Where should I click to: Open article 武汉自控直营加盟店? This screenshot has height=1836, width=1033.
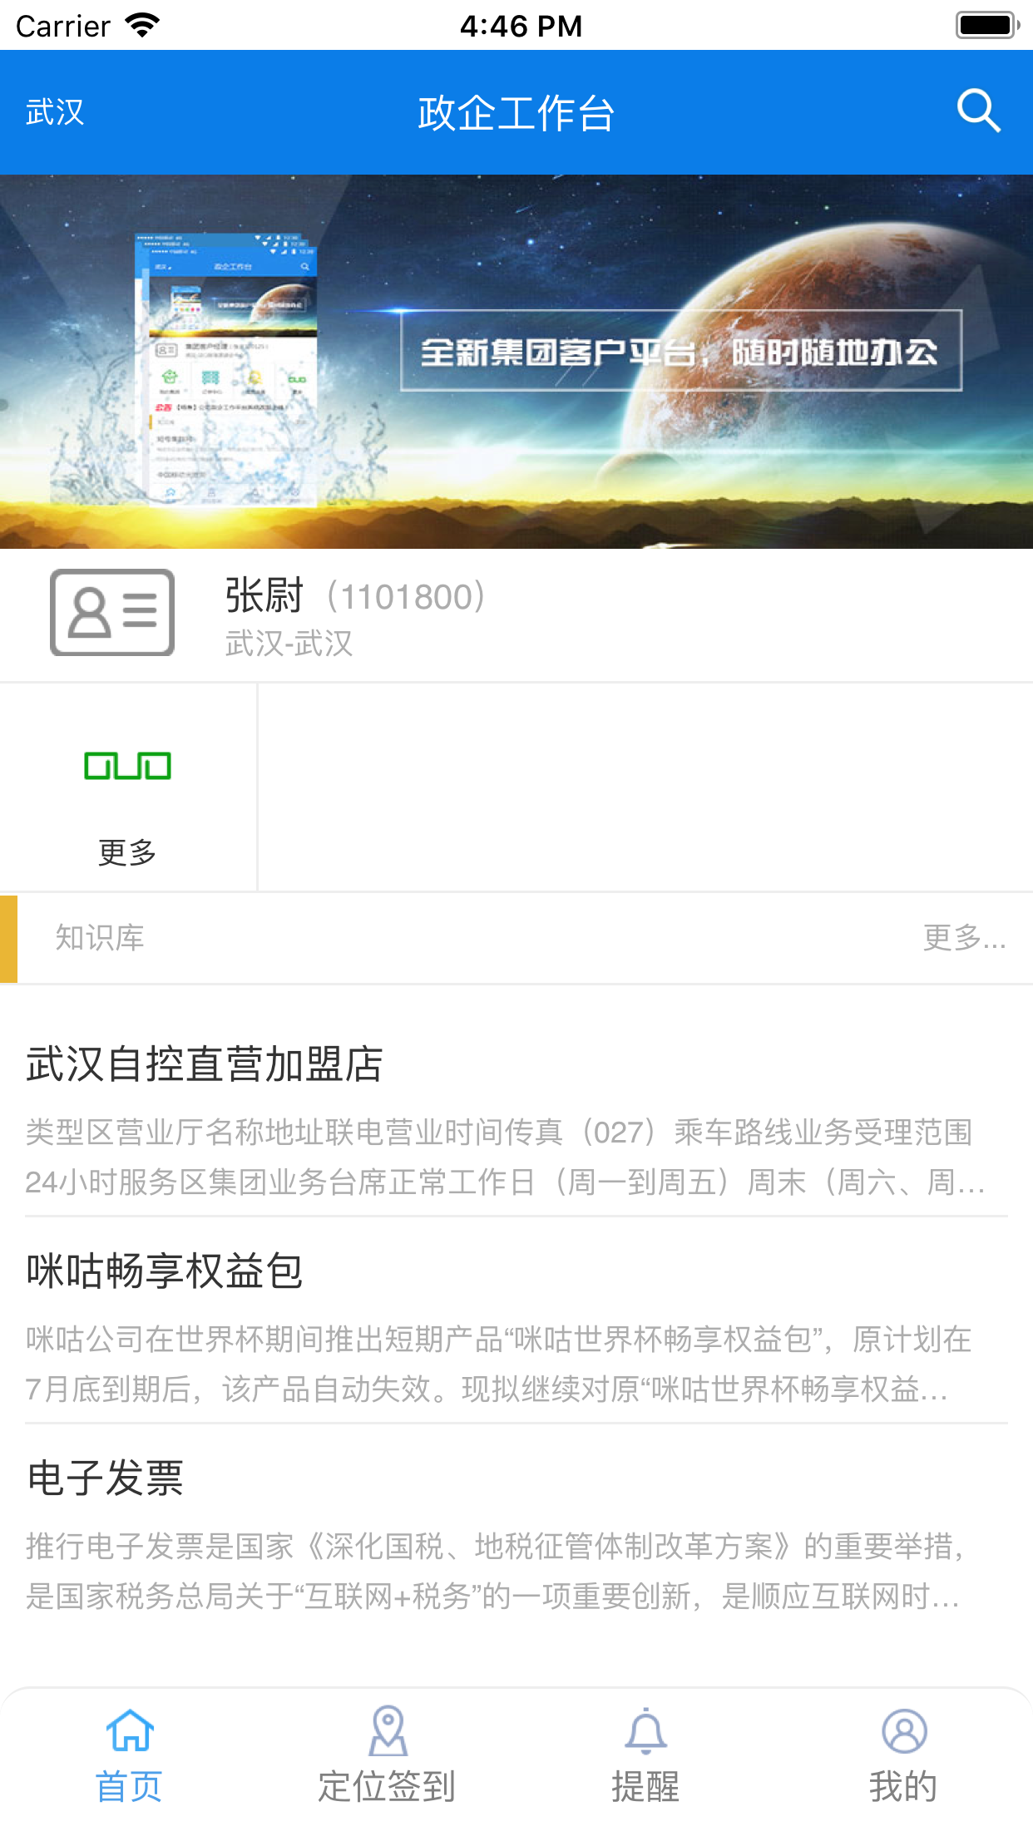pyautogui.click(x=516, y=1119)
